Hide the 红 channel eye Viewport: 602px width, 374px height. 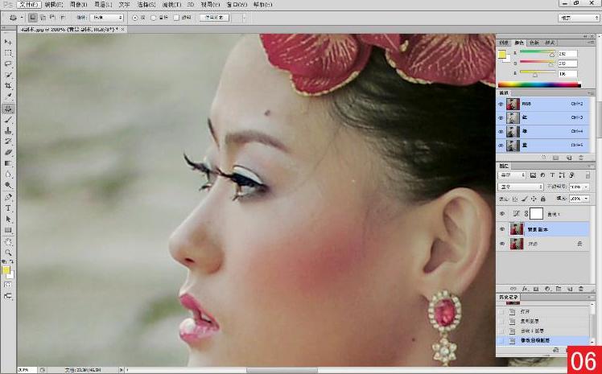501,117
